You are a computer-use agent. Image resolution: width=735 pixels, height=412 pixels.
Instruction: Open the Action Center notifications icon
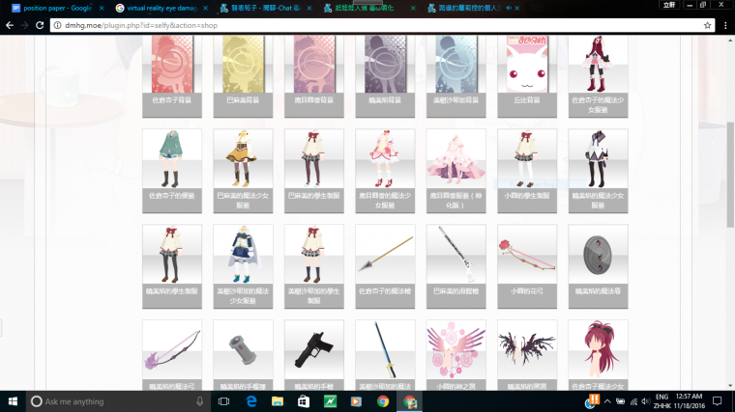[x=718, y=401]
